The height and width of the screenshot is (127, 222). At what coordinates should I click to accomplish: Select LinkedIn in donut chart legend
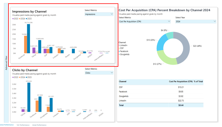(x=123, y=45)
